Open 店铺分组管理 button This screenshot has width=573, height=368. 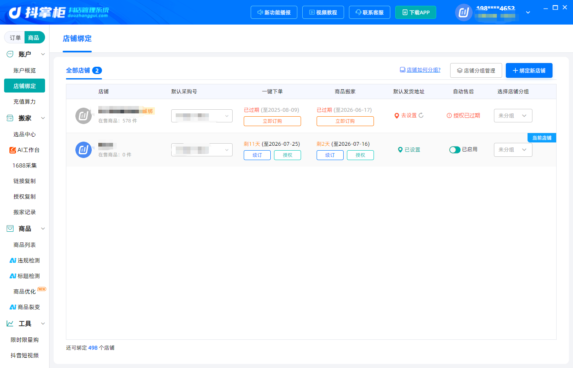[x=476, y=70]
